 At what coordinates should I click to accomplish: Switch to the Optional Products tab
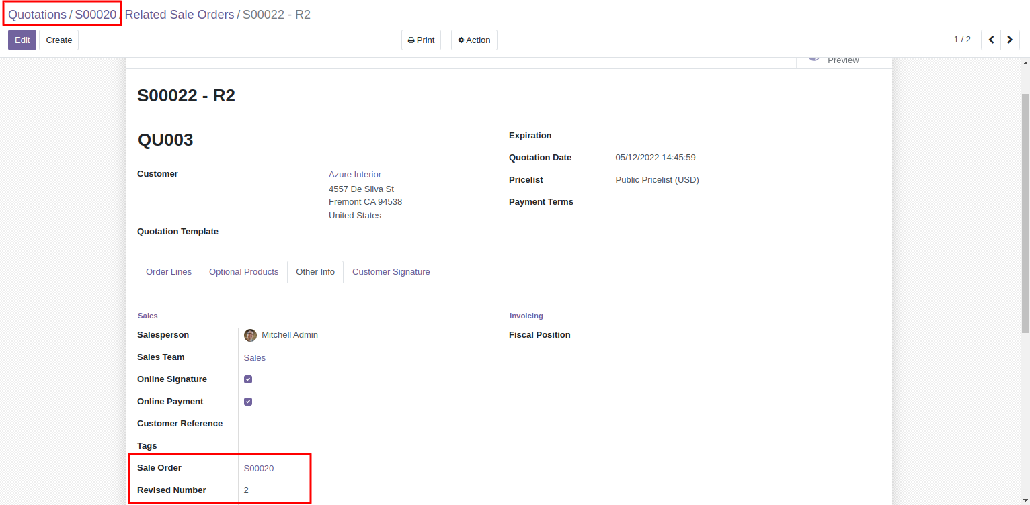(x=243, y=272)
